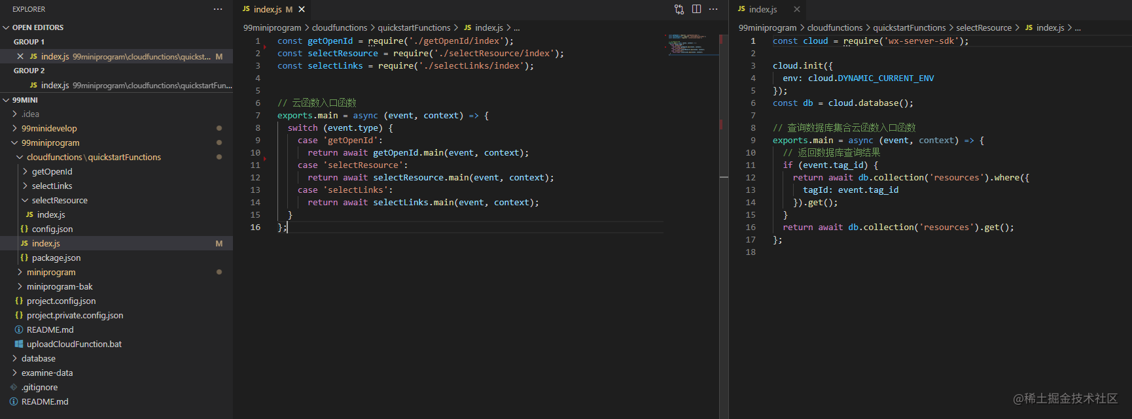Click JS icon on left index.js M tab
This screenshot has width=1132, height=419.
tap(246, 9)
